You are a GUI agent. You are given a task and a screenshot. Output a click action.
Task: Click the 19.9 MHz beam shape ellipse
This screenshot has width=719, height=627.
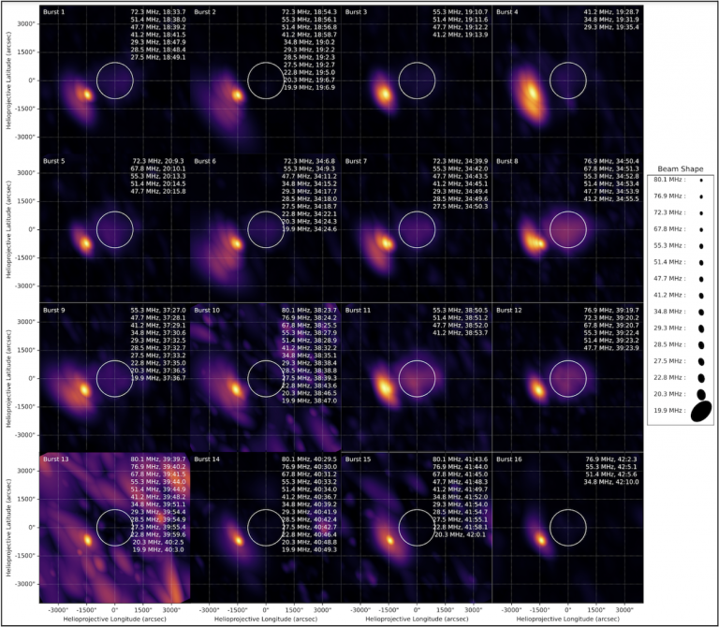click(x=701, y=411)
